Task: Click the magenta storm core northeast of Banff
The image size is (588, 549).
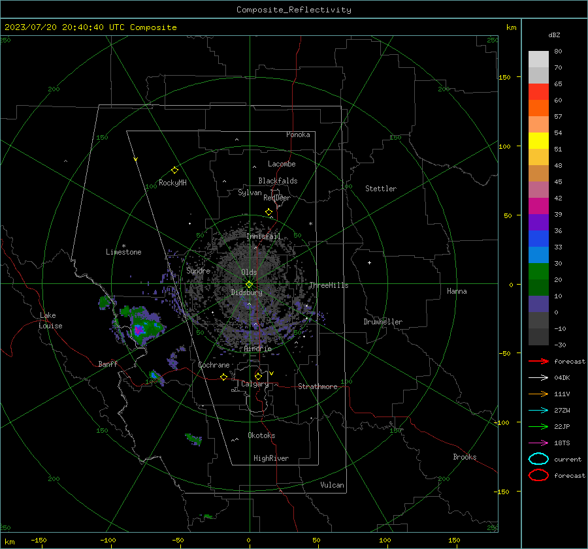Action: tap(139, 330)
